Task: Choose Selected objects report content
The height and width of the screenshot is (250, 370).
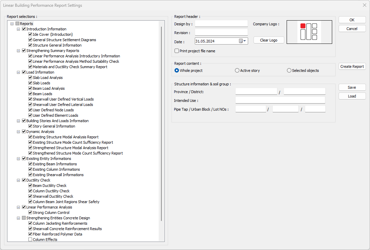Action: [289, 71]
